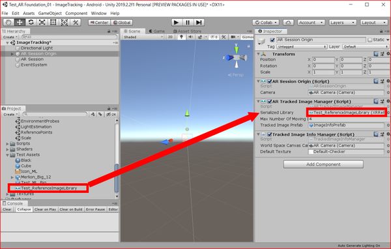Open the GameObject menu

click(50, 13)
